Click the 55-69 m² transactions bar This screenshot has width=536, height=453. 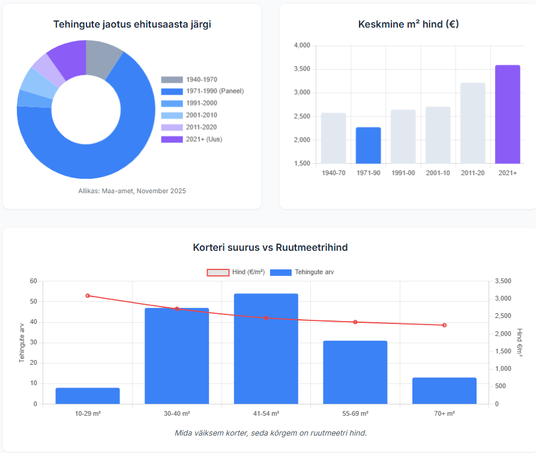pyautogui.click(x=355, y=372)
